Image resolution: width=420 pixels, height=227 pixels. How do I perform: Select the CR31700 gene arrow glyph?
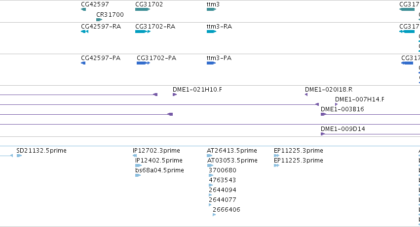pos(99,20)
